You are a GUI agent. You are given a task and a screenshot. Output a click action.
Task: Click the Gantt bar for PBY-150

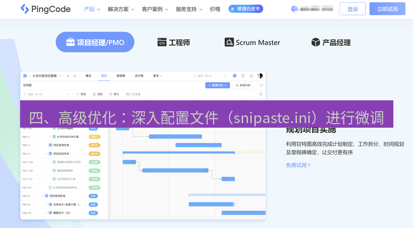click(x=175, y=171)
